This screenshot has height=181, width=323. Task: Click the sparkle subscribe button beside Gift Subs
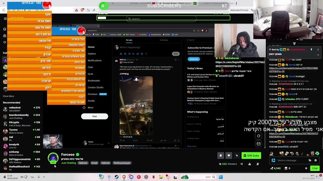coord(237,156)
